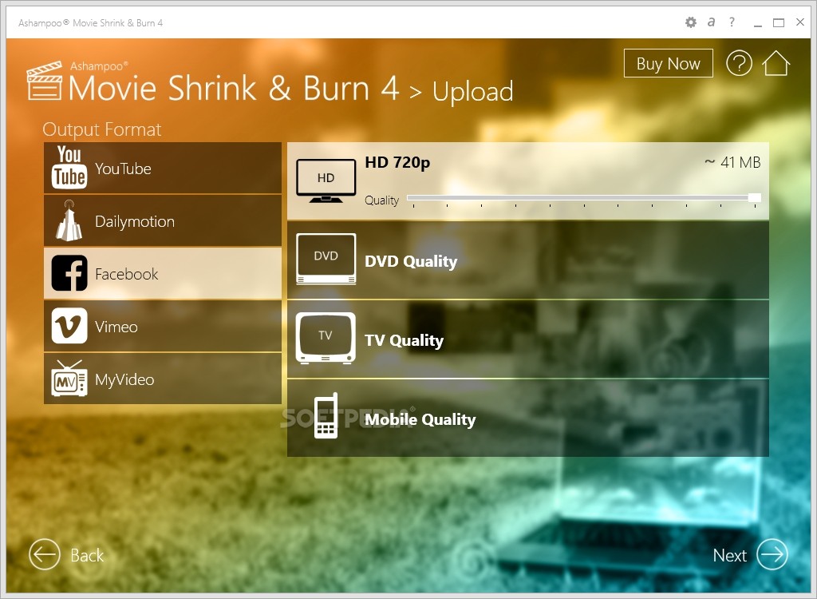817x599 pixels.
Task: Click the MyVideo TV icon
Action: [x=69, y=379]
